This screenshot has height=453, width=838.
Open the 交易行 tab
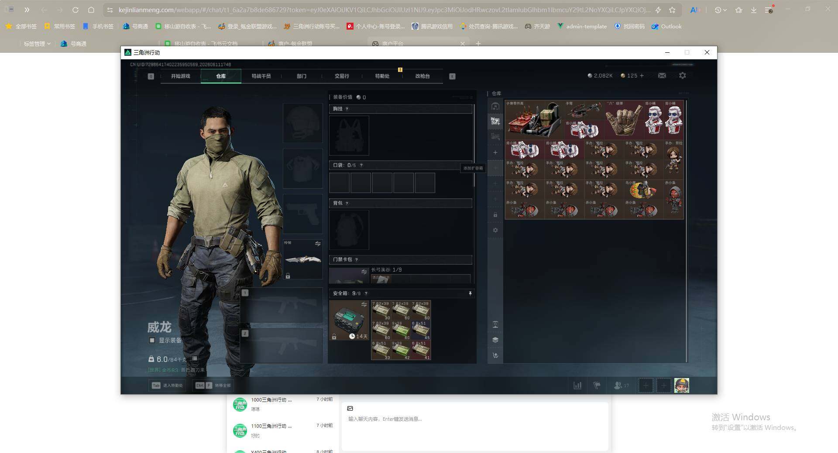pos(342,76)
